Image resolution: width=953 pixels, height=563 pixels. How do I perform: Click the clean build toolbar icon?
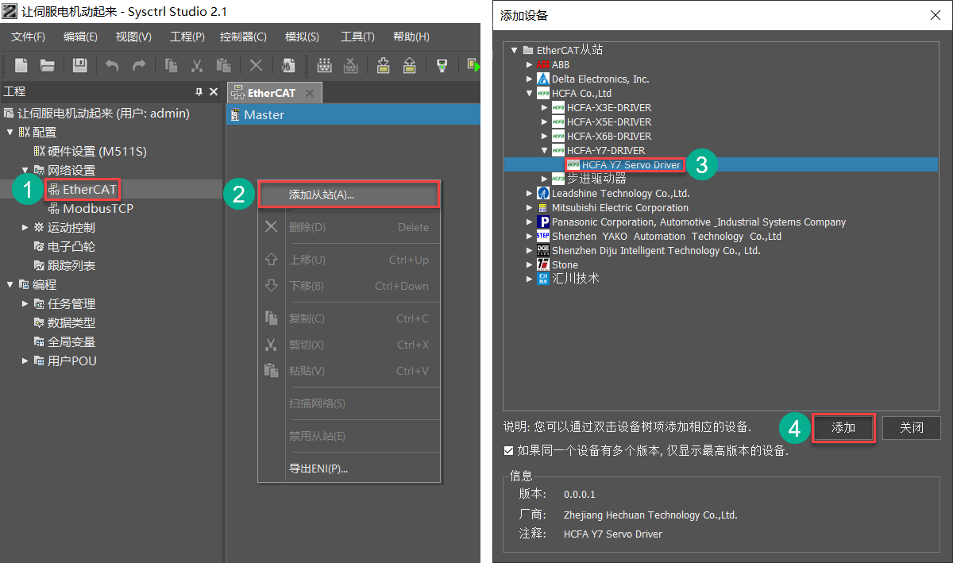351,65
